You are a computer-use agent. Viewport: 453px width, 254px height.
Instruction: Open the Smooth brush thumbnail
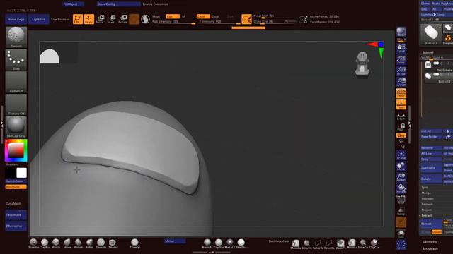tap(16, 37)
